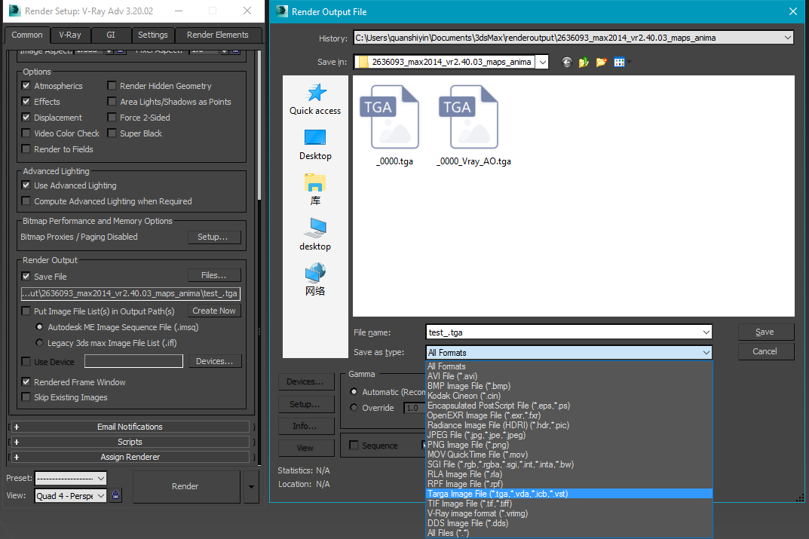Select the _0000.tga file thumbnail
Screen dimensions: 809x539
coord(394,126)
